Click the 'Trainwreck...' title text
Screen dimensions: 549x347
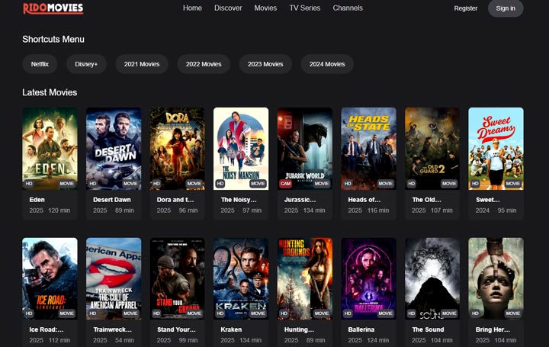pyautogui.click(x=113, y=329)
